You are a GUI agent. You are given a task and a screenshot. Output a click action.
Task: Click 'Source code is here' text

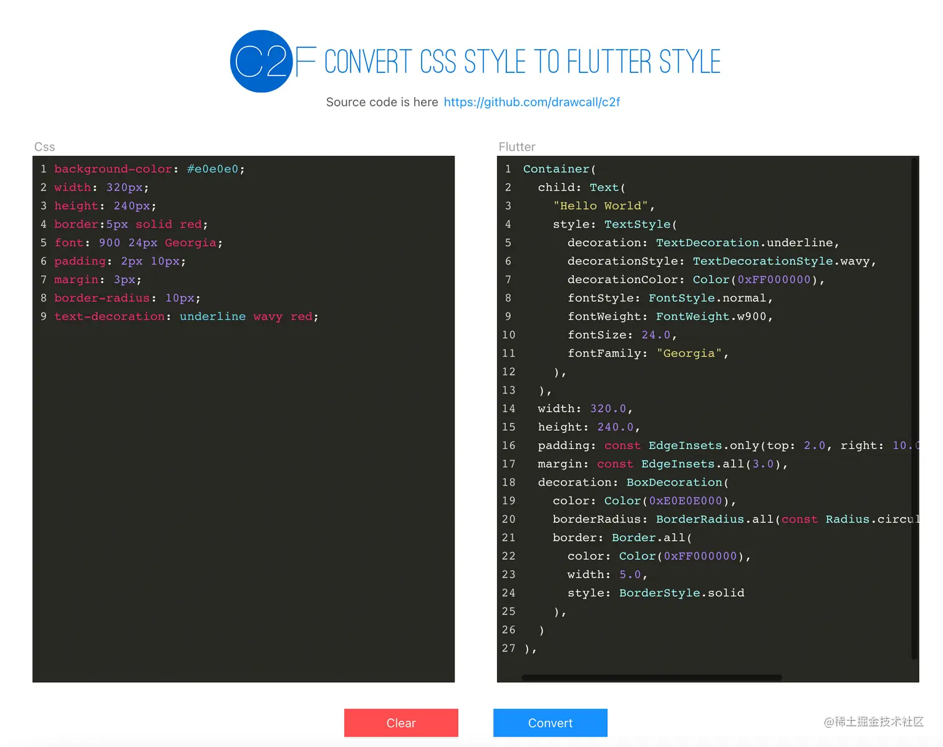[382, 102]
